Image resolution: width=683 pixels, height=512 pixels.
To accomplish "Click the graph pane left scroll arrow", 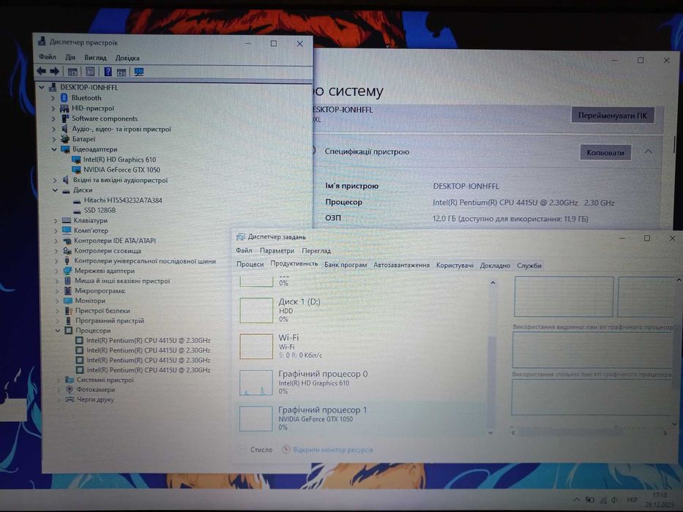I will click(x=514, y=433).
